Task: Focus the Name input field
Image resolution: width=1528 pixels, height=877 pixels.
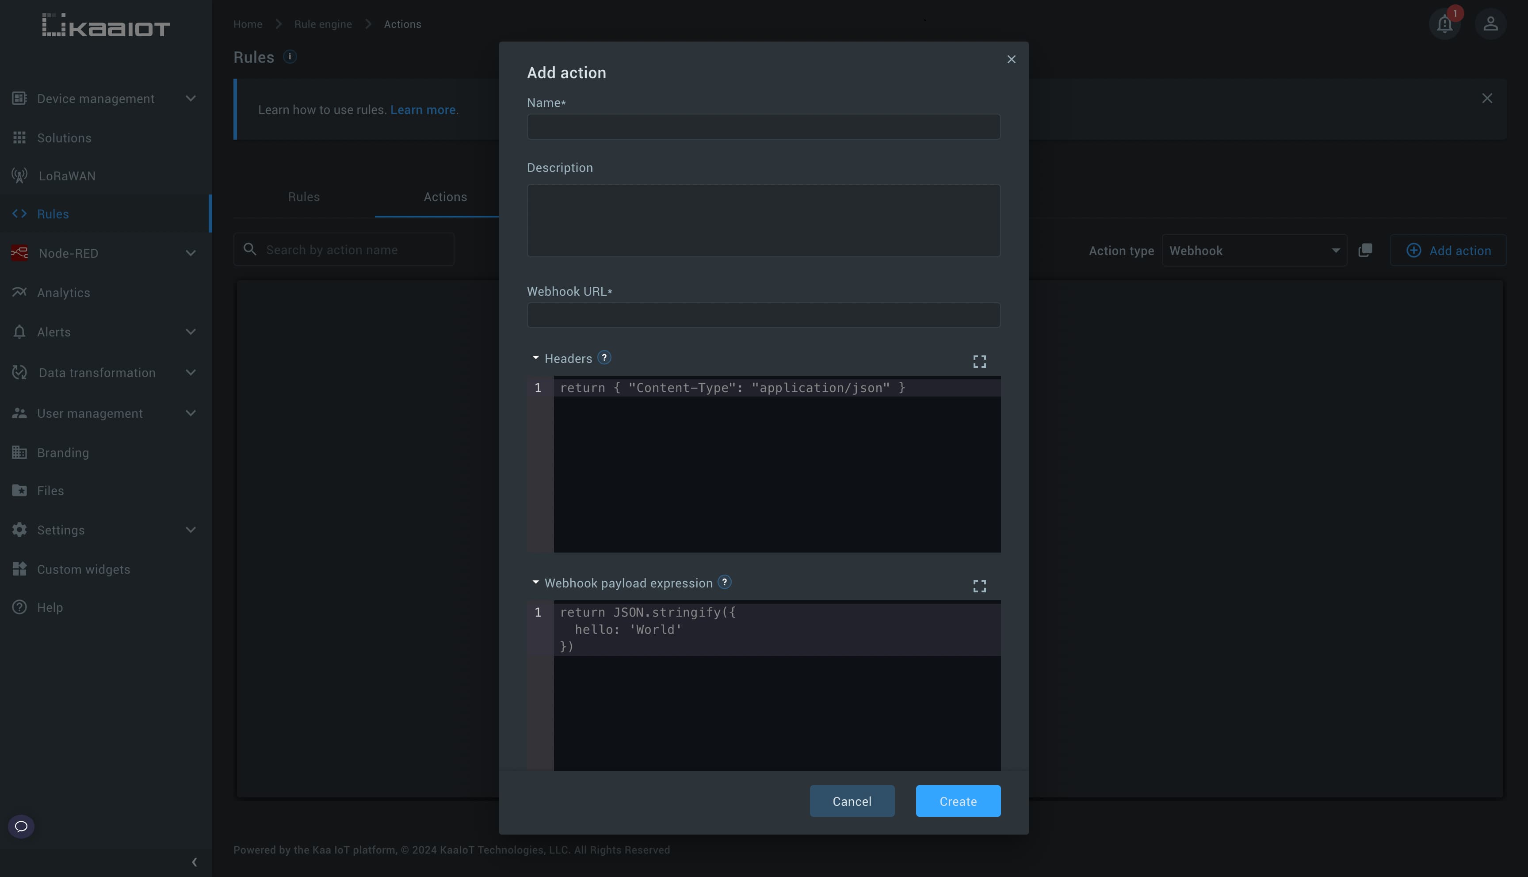Action: (764, 126)
